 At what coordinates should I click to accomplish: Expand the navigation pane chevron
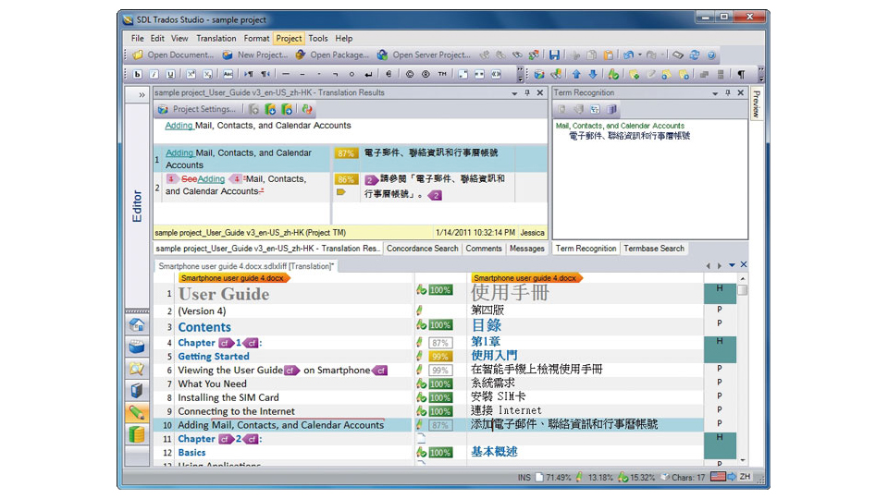pyautogui.click(x=142, y=95)
